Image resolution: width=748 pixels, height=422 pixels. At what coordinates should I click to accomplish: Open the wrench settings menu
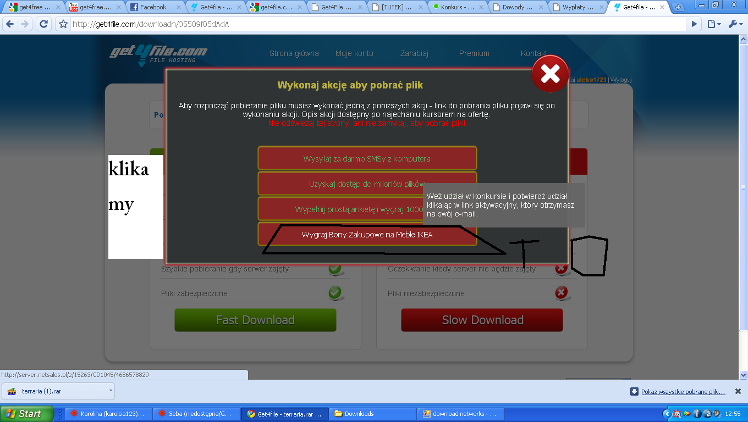[x=734, y=24]
